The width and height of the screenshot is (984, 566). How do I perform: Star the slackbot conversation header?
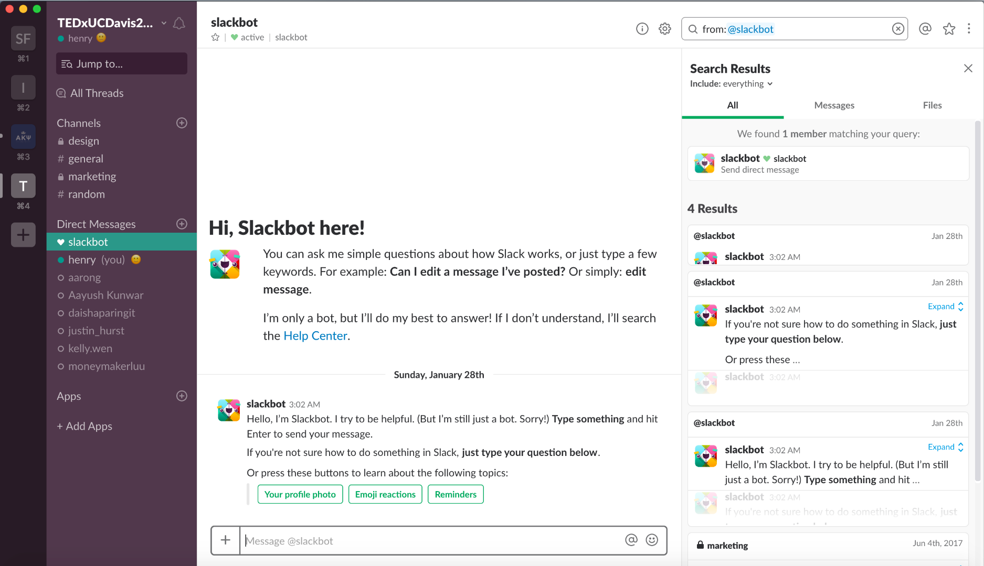click(215, 37)
